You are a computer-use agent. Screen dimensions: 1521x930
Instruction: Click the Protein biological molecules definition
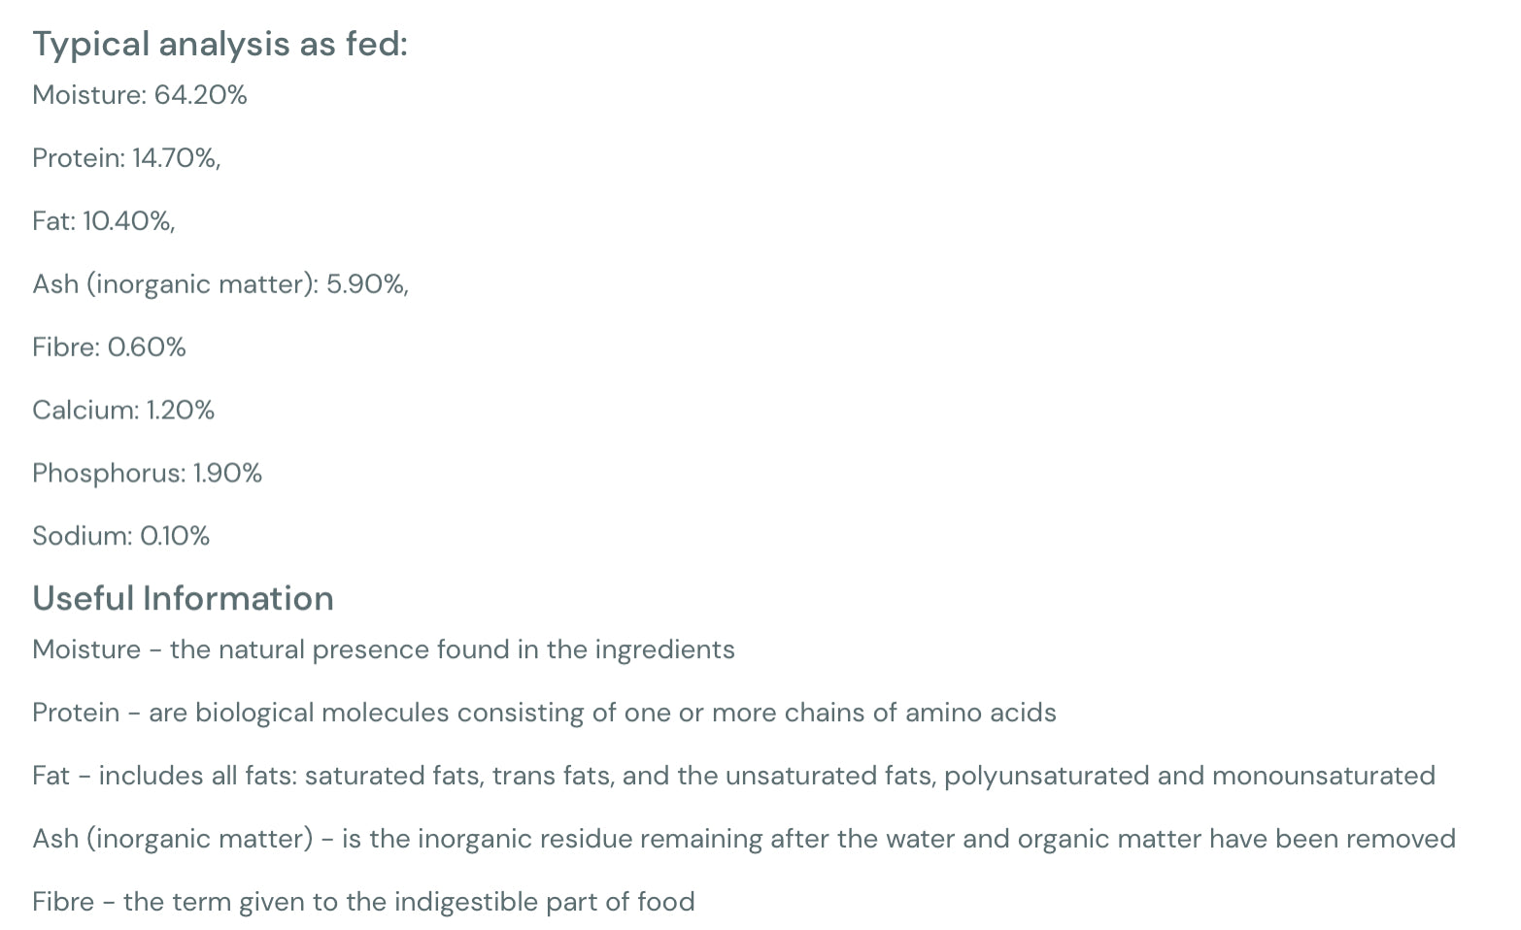(x=544, y=713)
